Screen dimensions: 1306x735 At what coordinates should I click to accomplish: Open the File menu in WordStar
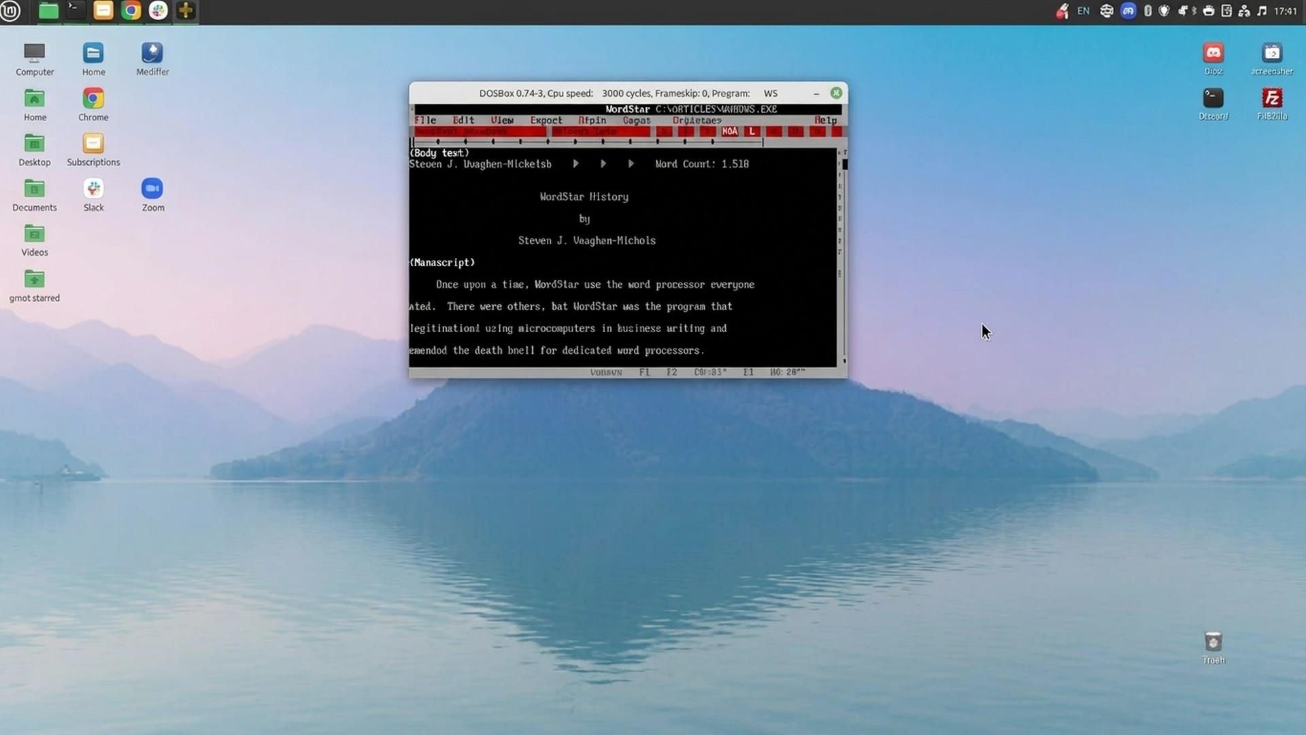pyautogui.click(x=425, y=120)
